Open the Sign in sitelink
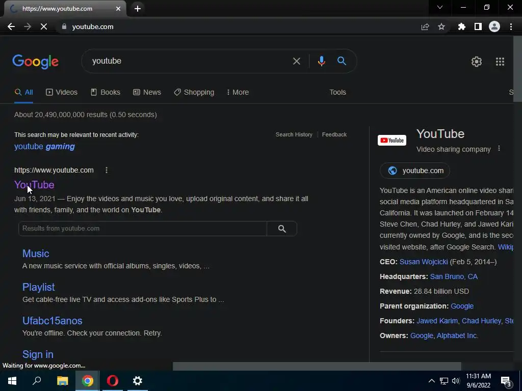This screenshot has height=391, width=522. 38,354
